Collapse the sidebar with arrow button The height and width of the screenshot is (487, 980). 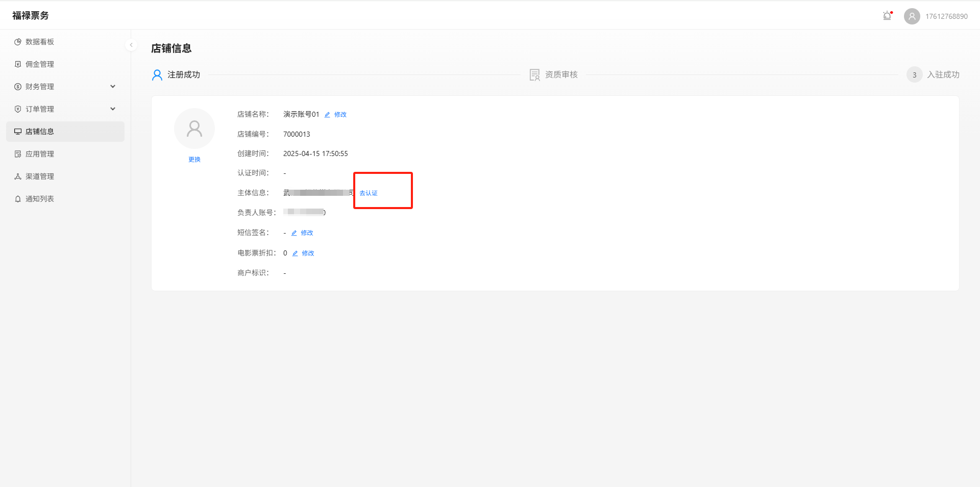click(131, 45)
